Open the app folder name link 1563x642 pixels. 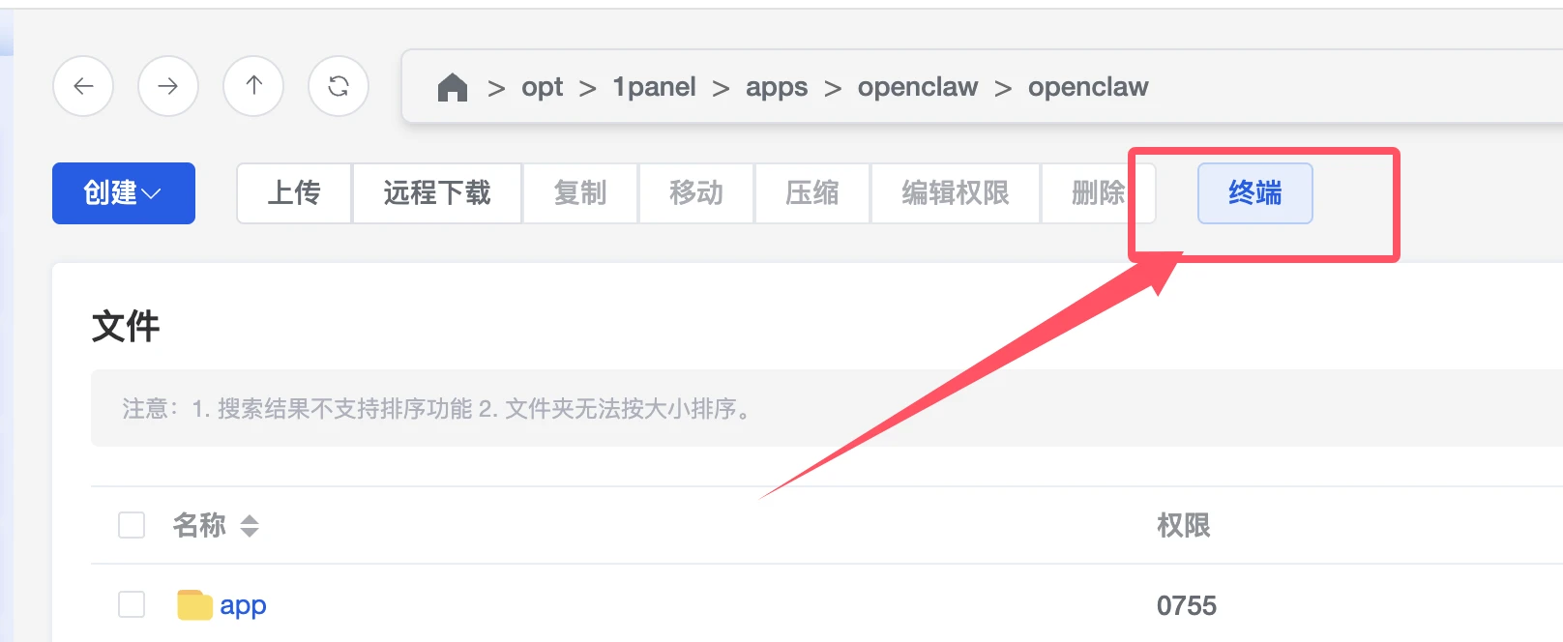click(243, 606)
